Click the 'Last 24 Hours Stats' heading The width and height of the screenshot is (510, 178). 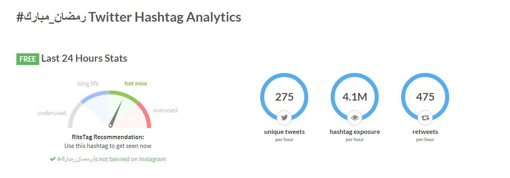click(84, 59)
